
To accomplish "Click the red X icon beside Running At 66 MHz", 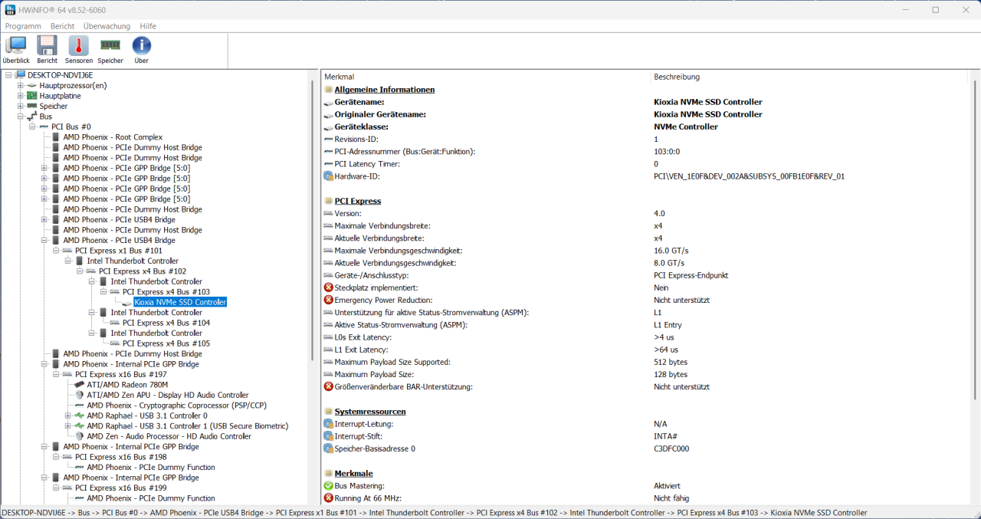I will click(328, 498).
